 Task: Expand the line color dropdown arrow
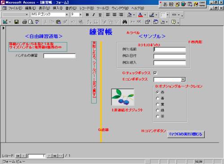click(156, 15)
